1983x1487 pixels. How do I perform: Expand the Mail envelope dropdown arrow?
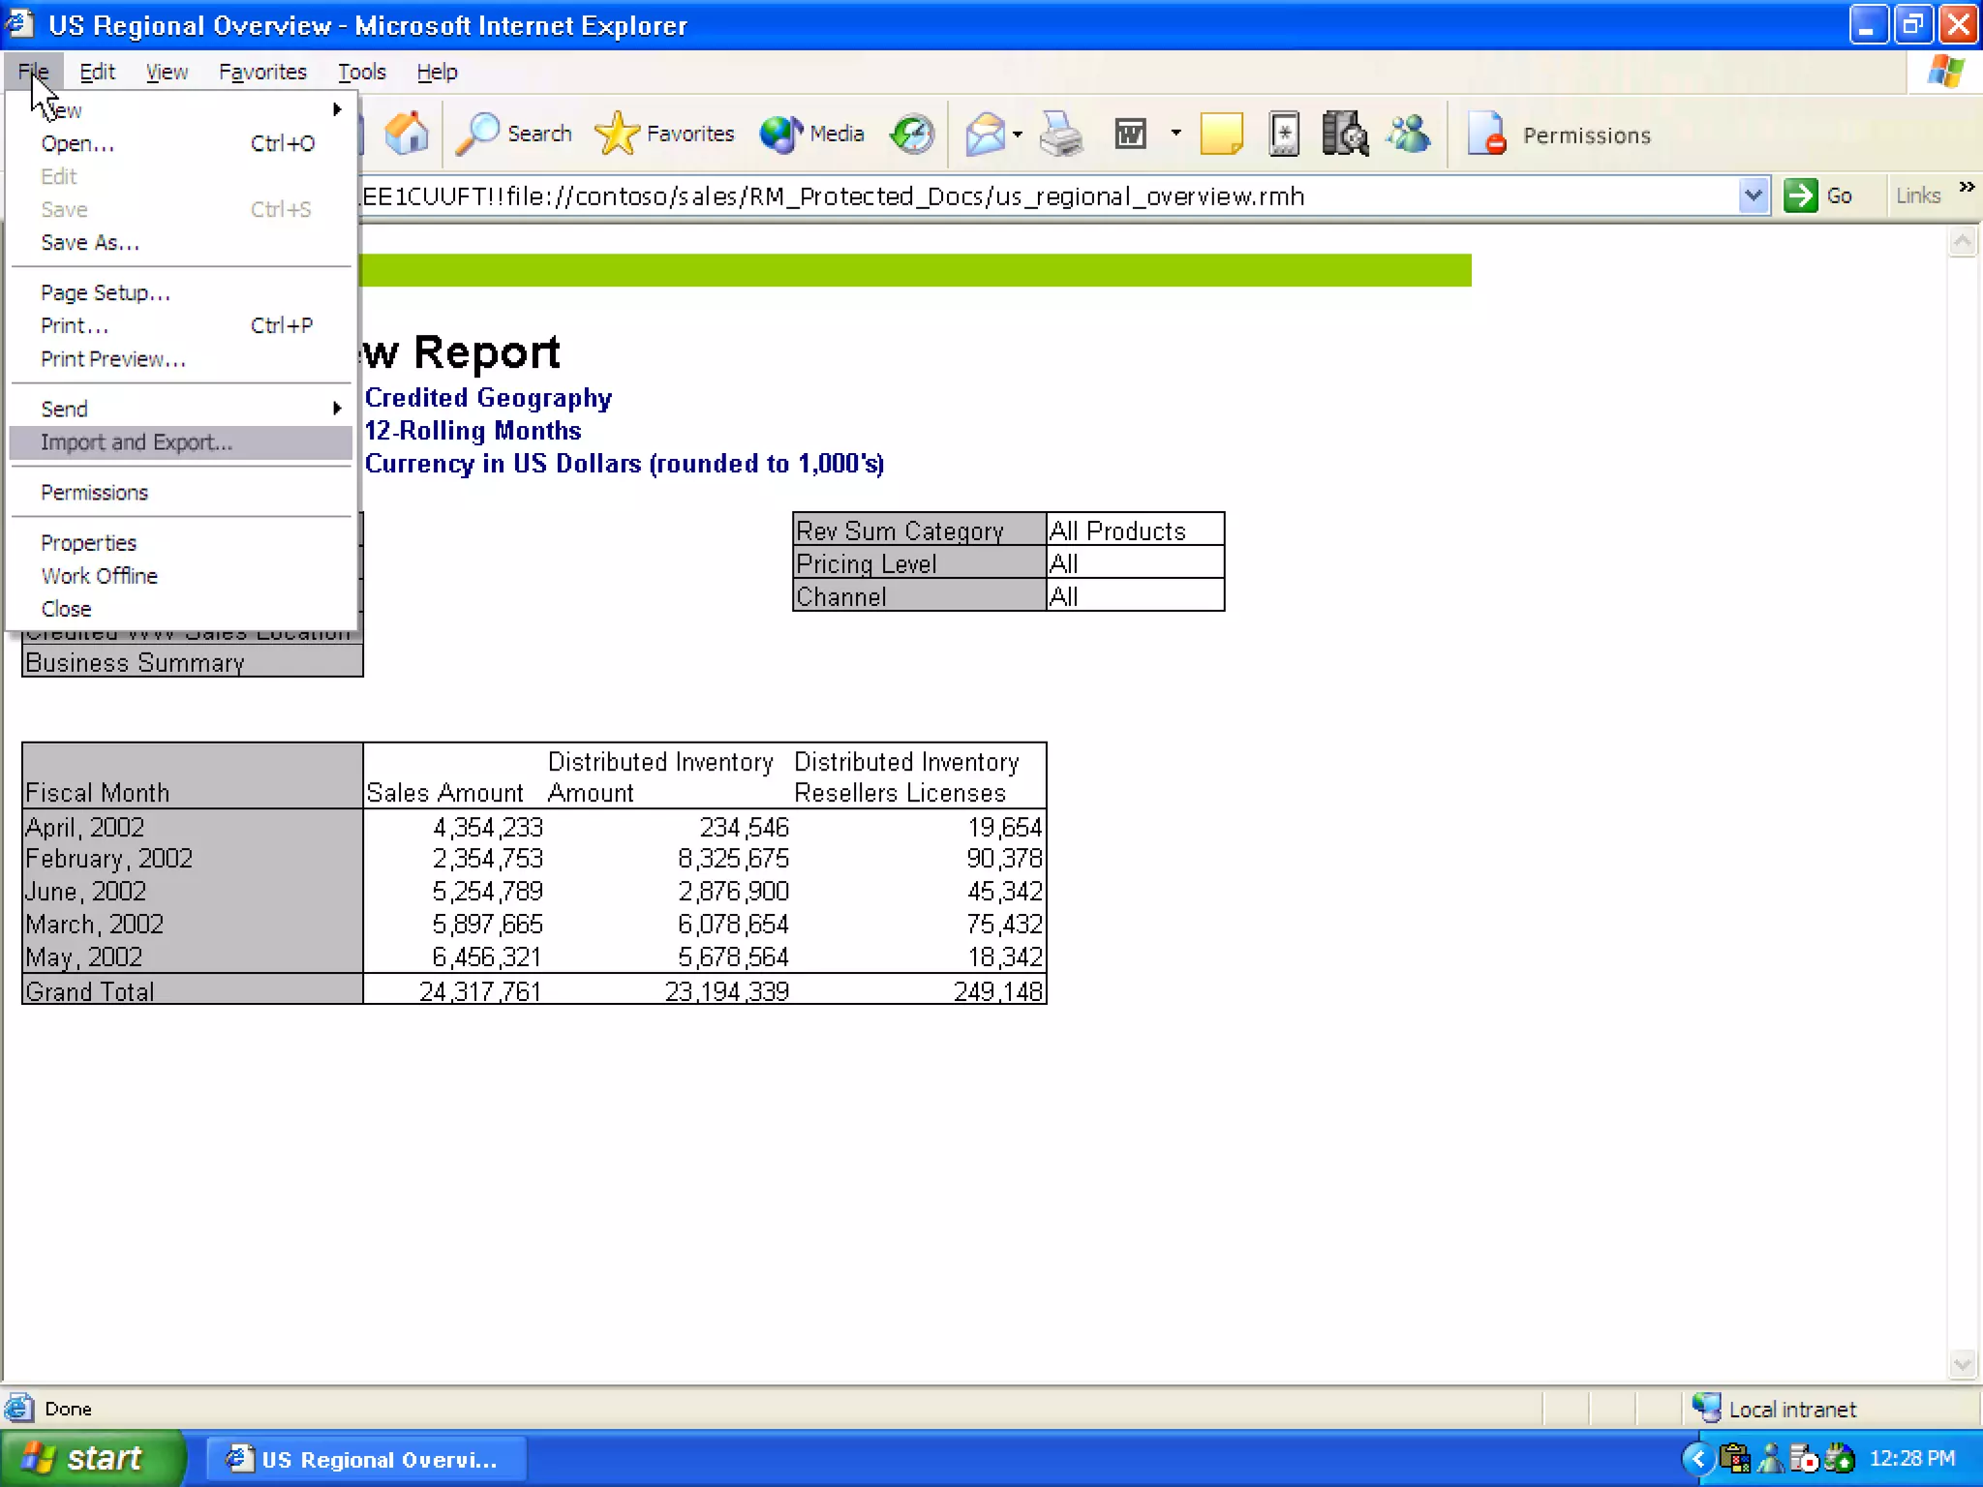[x=1018, y=134]
